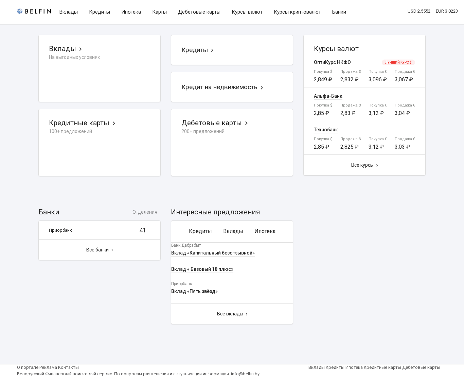
Task: Open Кредитные карты card
Action: pos(79,123)
